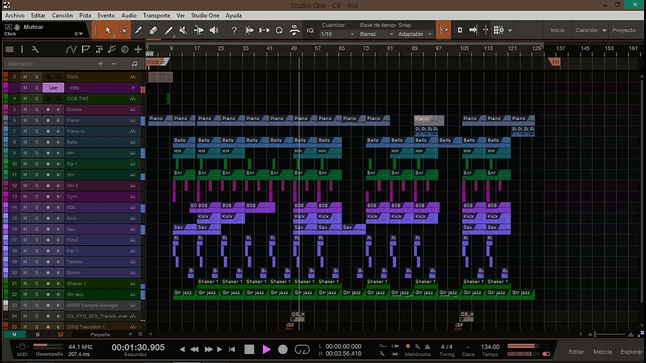Screen dimensions: 646x363
Task: Switch to the Proyecto page
Action: (624, 30)
